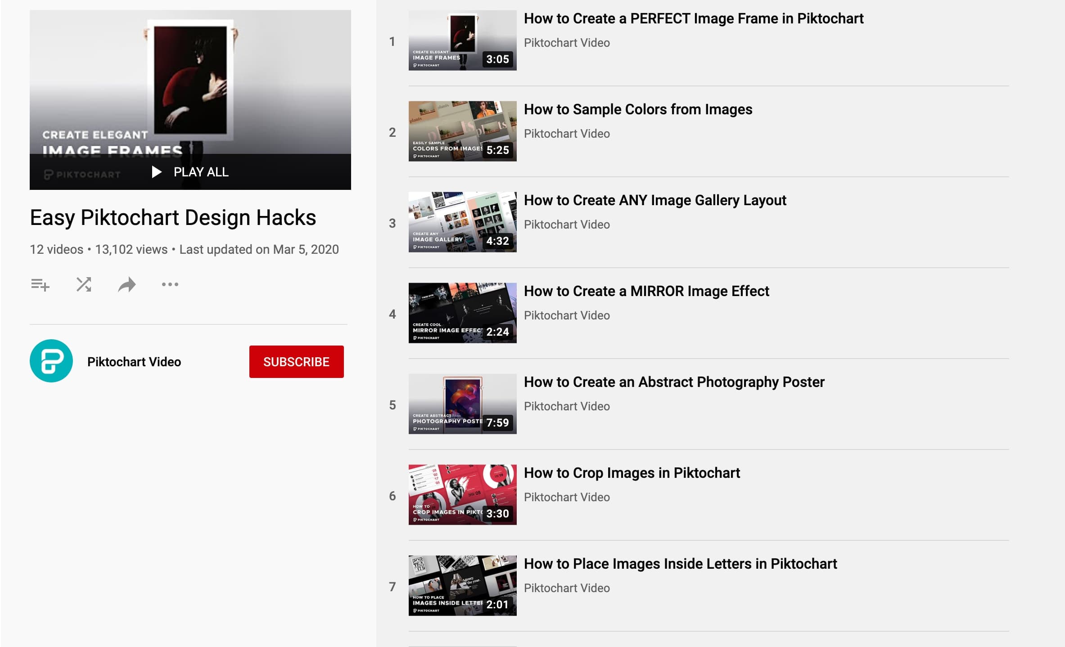
Task: Click the 'Easy Piktochart Design Hacks' playlist title
Action: 173,218
